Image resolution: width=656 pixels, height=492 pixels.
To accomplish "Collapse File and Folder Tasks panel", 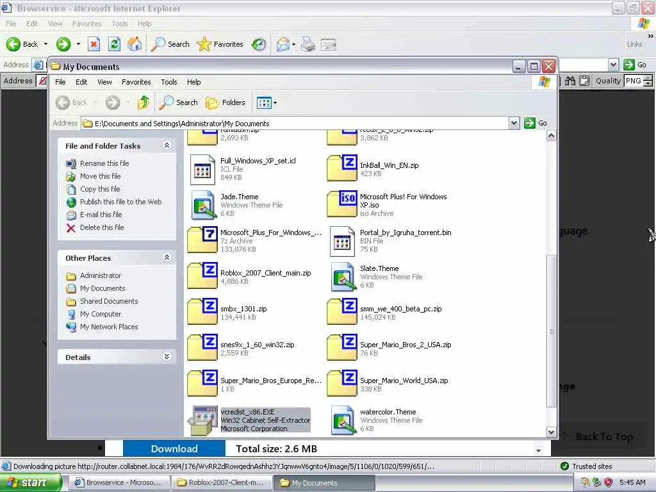I will click(167, 145).
